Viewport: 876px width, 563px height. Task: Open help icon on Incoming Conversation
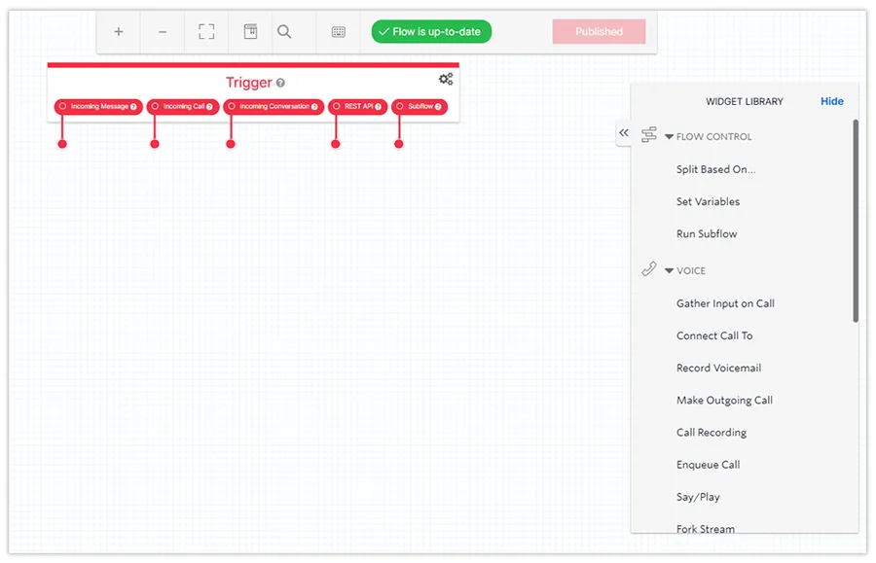coord(314,107)
